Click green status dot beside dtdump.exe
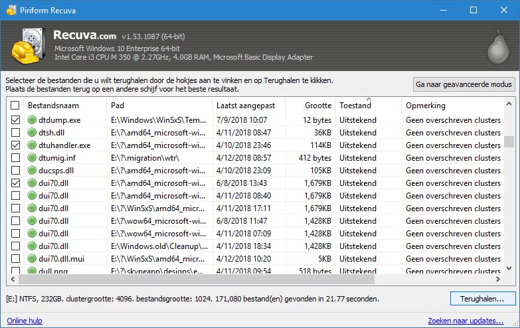 click(x=32, y=120)
